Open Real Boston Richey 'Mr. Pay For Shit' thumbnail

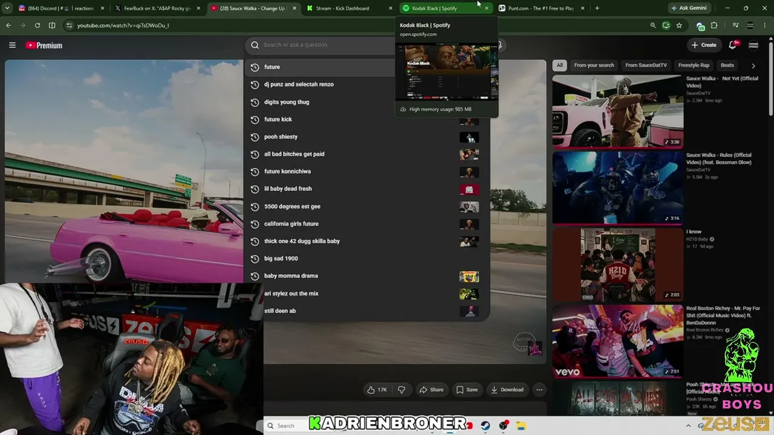click(617, 341)
